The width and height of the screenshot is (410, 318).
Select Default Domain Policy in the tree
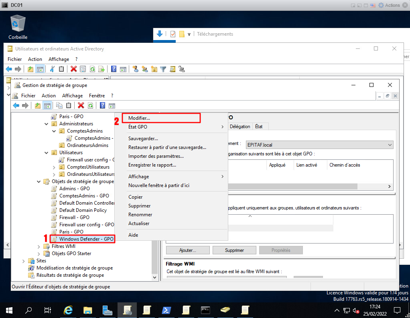(83, 210)
